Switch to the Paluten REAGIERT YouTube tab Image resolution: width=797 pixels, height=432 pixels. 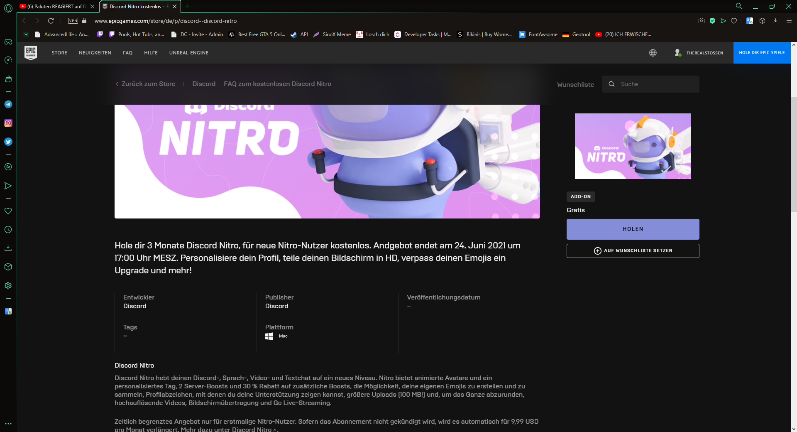[54, 6]
